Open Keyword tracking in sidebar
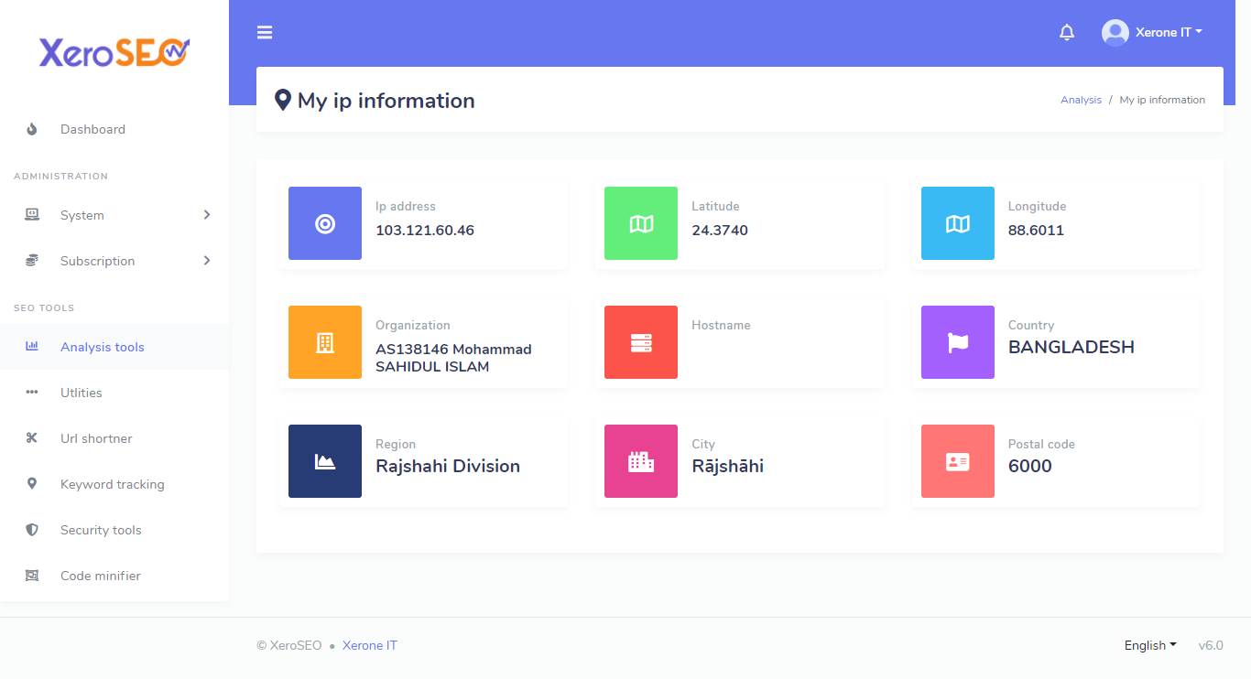The height and width of the screenshot is (679, 1251). click(x=112, y=484)
